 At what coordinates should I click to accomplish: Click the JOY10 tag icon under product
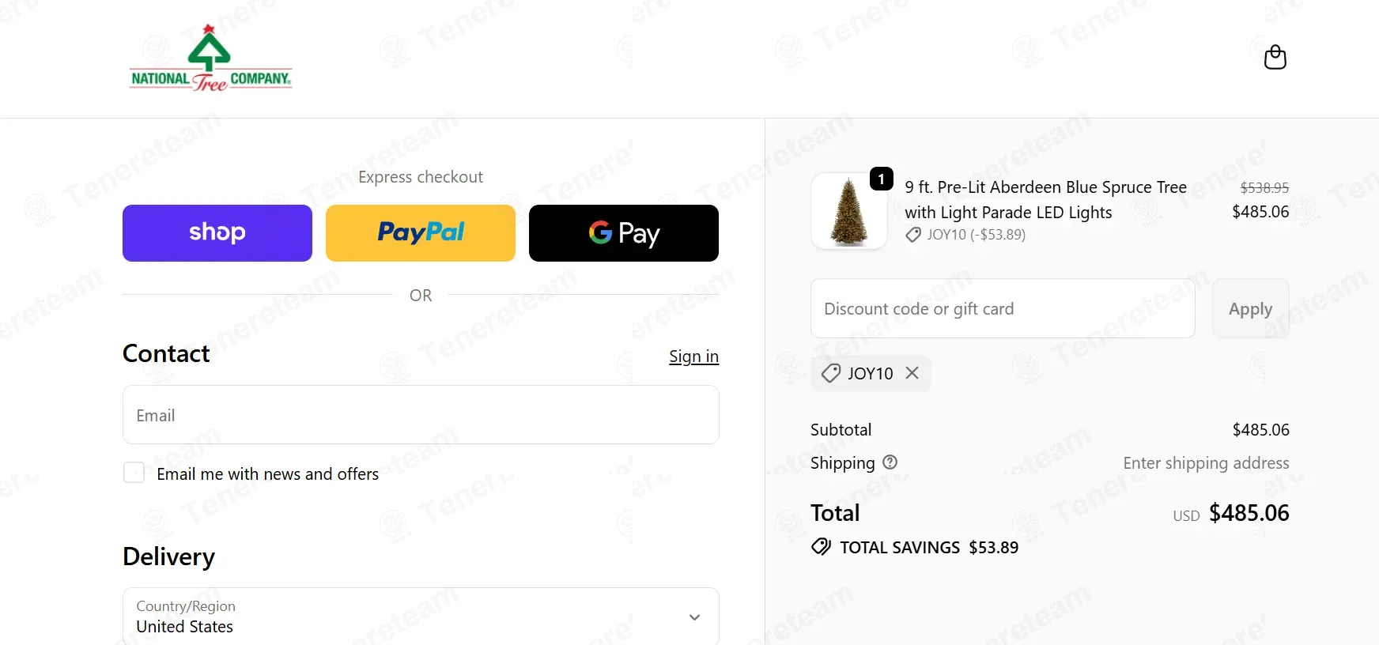[913, 235]
